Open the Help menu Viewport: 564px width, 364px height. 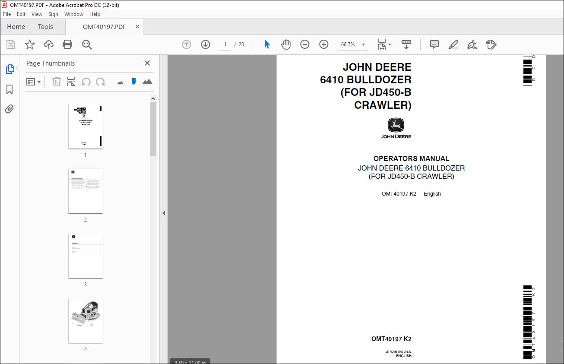coord(95,14)
